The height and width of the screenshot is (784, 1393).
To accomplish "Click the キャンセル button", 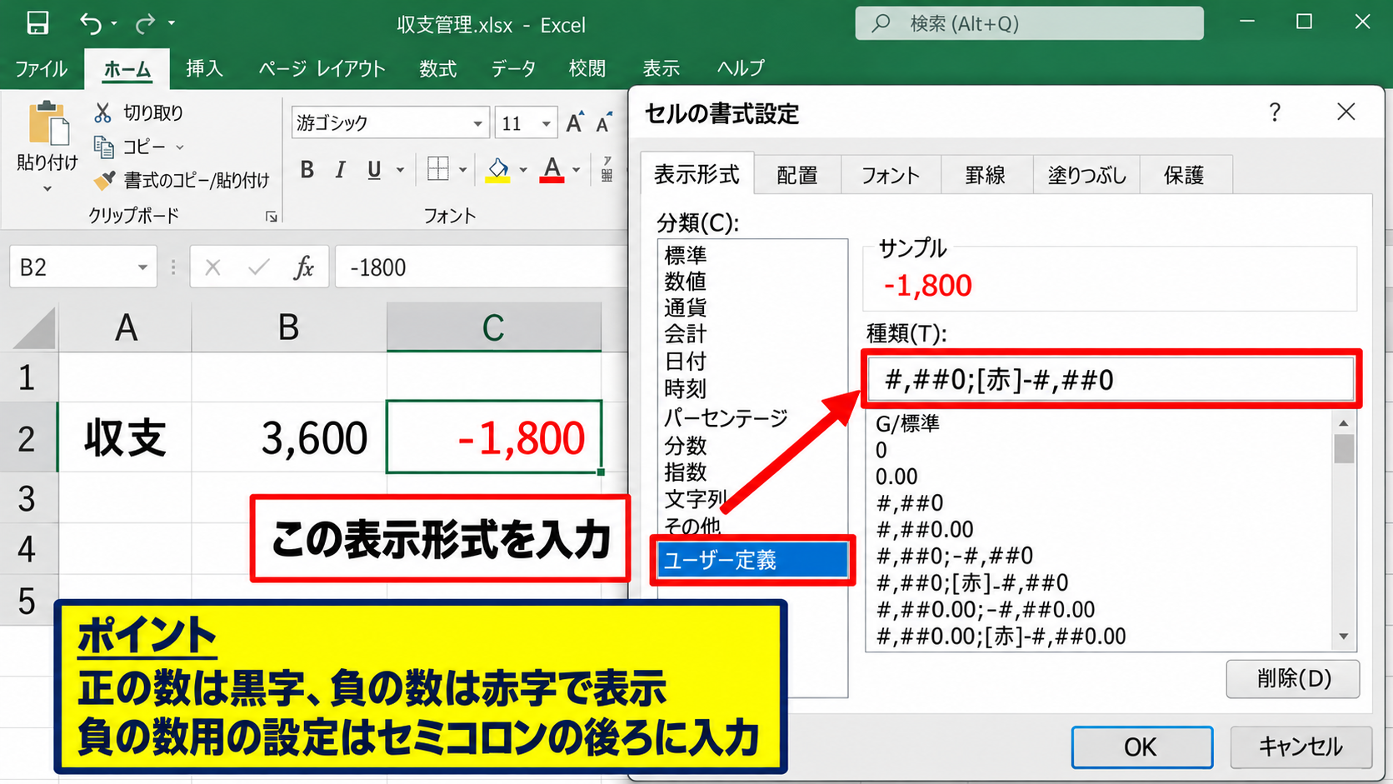I will [1301, 747].
